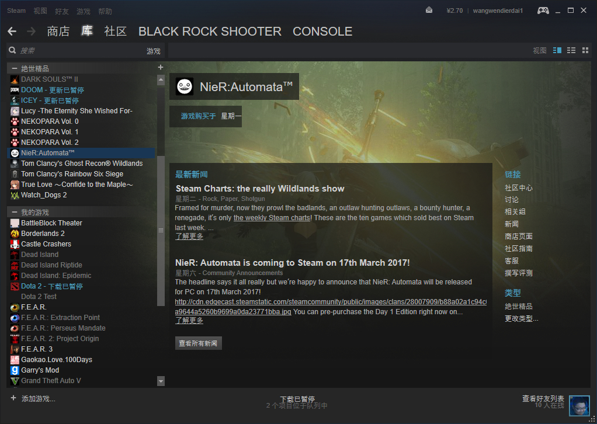Click the NieR:Automata face icon in header
The width and height of the screenshot is (597, 424).
coord(184,86)
